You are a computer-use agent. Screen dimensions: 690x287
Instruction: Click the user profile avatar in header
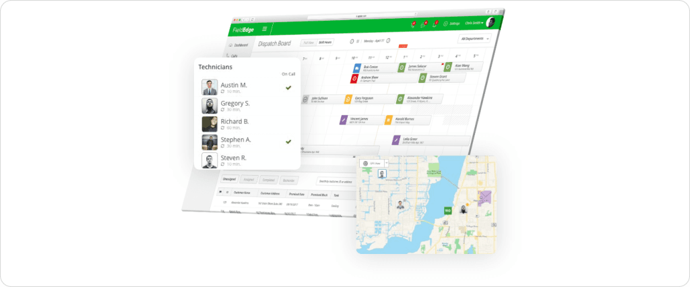tap(491, 22)
